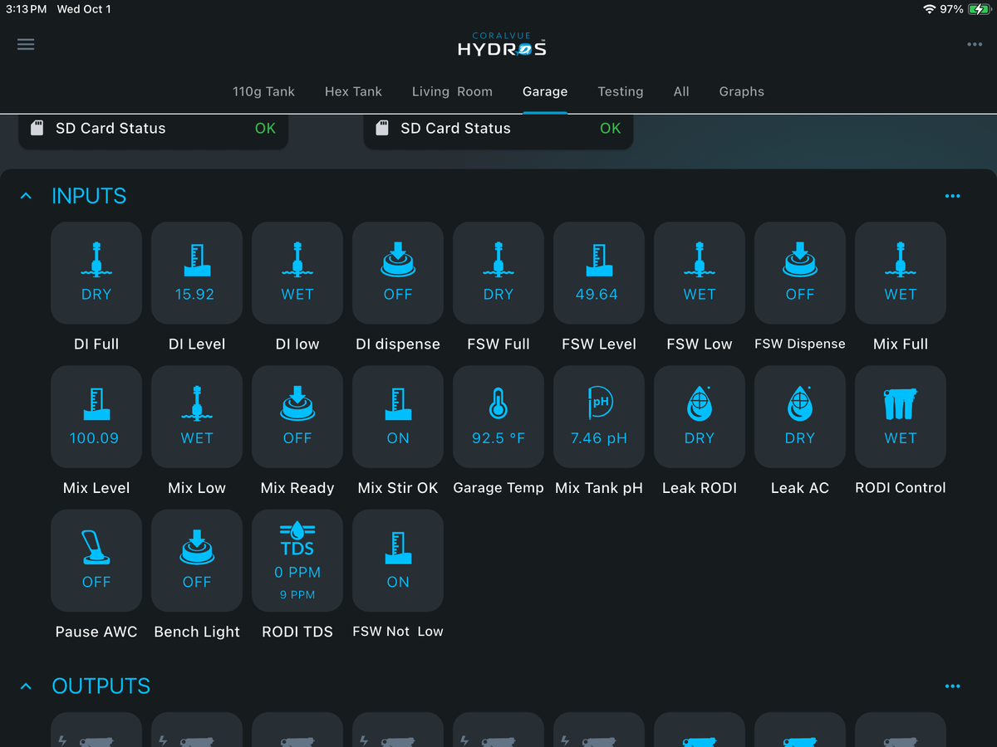The height and width of the screenshot is (747, 997).
Task: Open the Bench Light button tile
Action: pos(197,560)
